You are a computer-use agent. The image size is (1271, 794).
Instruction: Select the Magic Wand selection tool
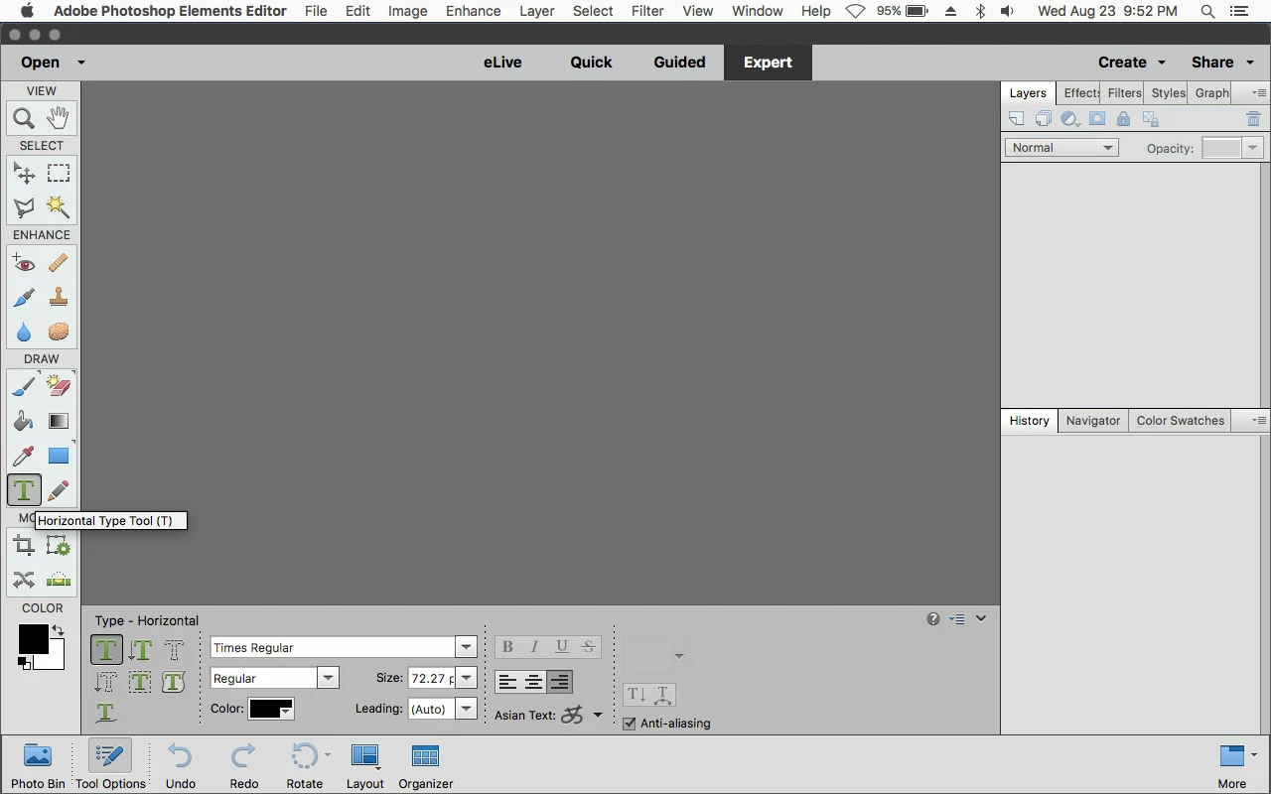click(x=59, y=207)
